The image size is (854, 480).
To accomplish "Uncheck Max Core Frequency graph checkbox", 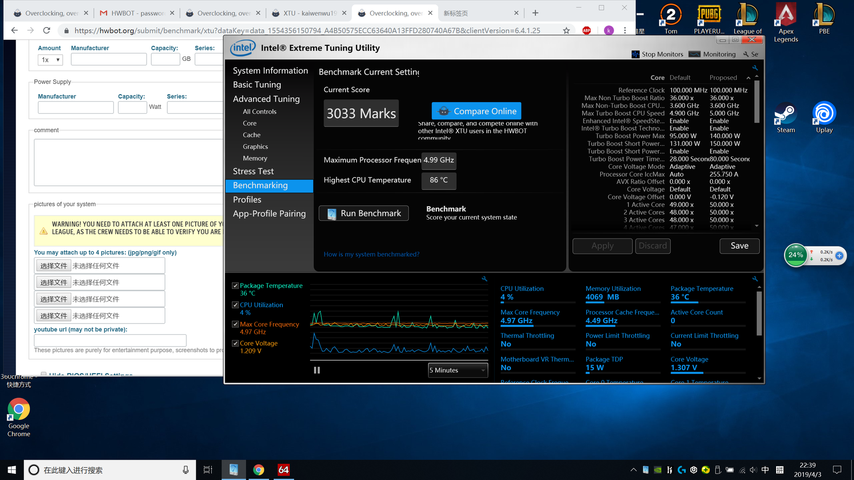I will click(x=235, y=324).
